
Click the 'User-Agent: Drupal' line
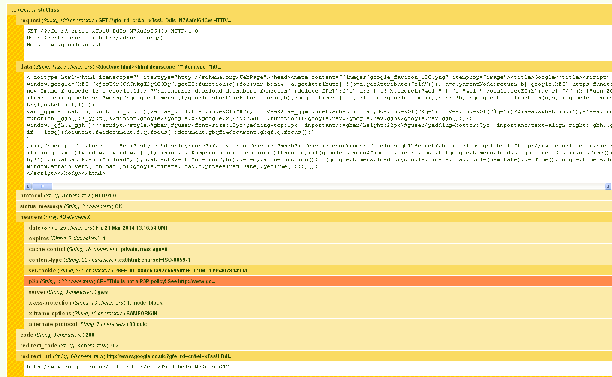pyautogui.click(x=95, y=38)
